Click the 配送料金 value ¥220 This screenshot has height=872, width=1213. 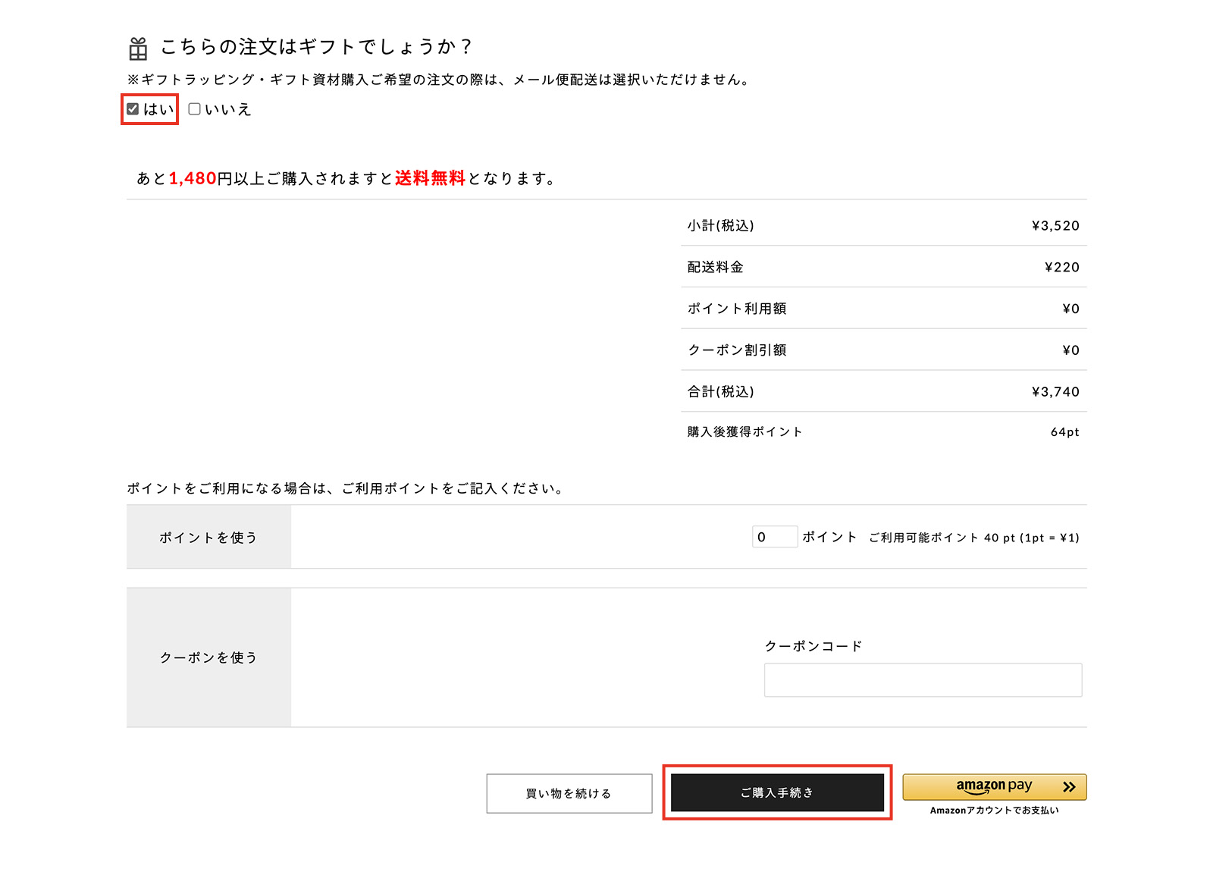[x=1061, y=268]
